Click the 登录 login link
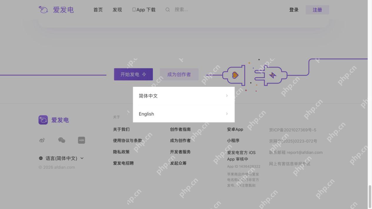The image size is (372, 209). pyautogui.click(x=294, y=10)
